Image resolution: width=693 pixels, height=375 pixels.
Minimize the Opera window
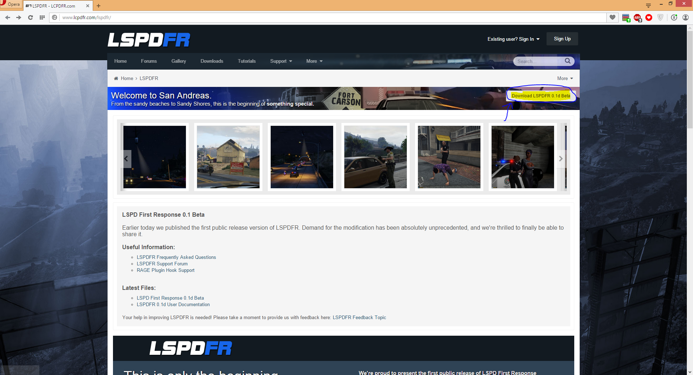(x=661, y=4)
